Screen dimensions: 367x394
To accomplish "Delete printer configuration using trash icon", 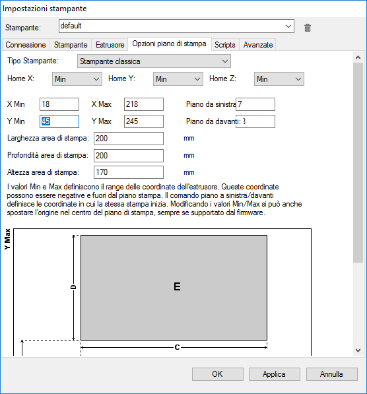I will (308, 28).
